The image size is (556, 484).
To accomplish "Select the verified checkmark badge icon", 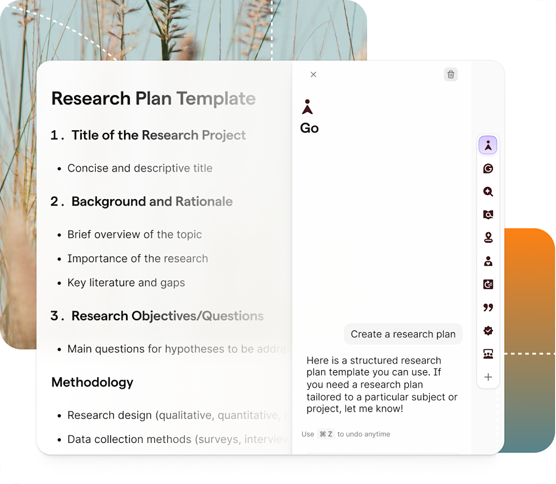I will coord(488,331).
